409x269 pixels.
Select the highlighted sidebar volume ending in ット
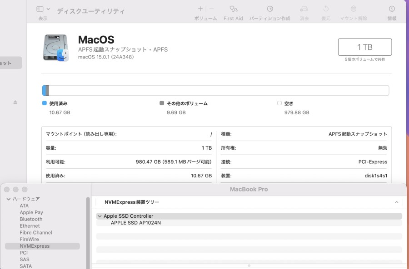pyautogui.click(x=11, y=63)
